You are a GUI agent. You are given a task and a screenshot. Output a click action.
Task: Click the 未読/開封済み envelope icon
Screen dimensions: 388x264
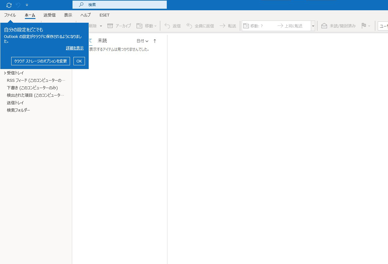pos(324,26)
